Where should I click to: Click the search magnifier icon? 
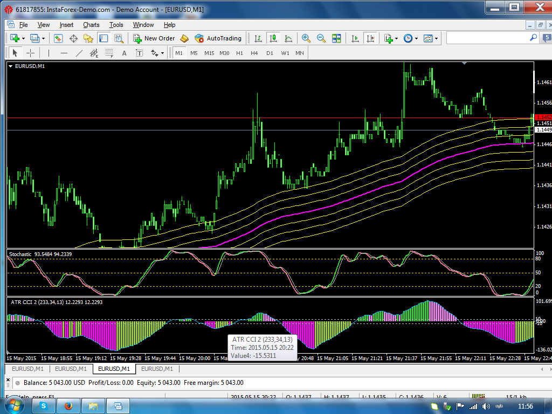(533, 37)
